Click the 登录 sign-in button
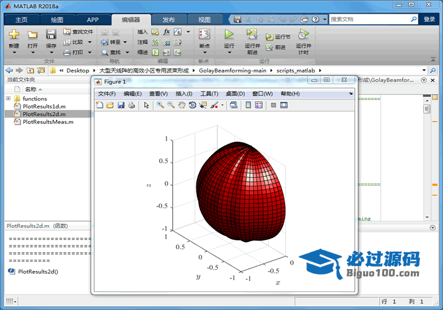This screenshot has width=443, height=310. (429, 20)
